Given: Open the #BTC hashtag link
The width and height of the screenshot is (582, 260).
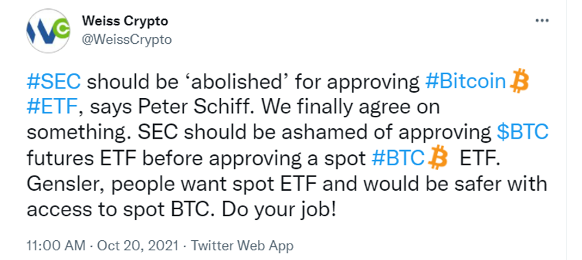Looking at the screenshot, I should pos(399,158).
